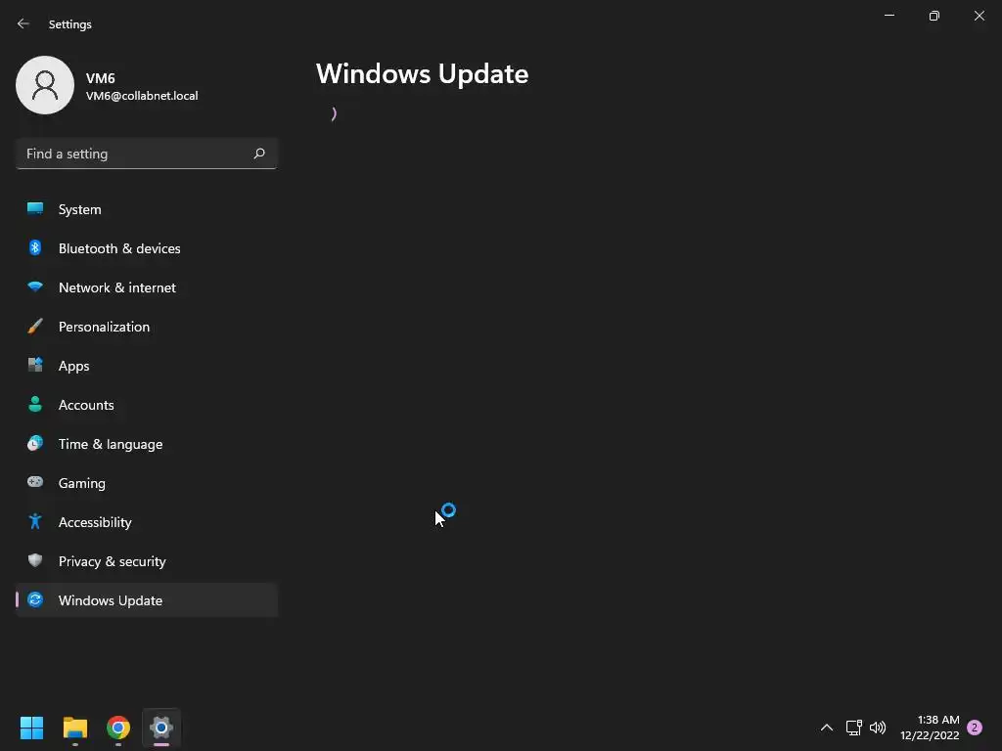Image resolution: width=1002 pixels, height=751 pixels.
Task: Select the Gaming label in sidebar
Action: tap(82, 483)
